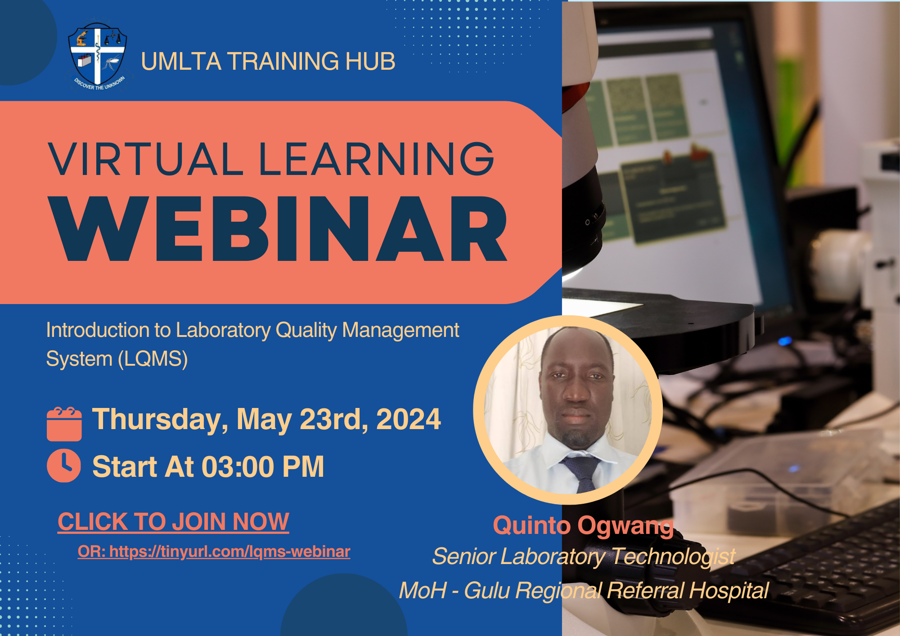
Task: Click the System (LQMS) text line
Action: [x=117, y=359]
